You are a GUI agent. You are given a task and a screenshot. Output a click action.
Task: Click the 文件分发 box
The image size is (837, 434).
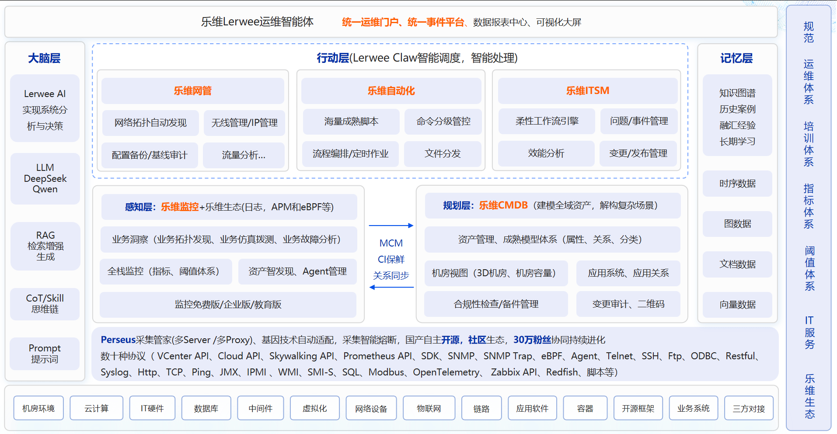point(443,154)
